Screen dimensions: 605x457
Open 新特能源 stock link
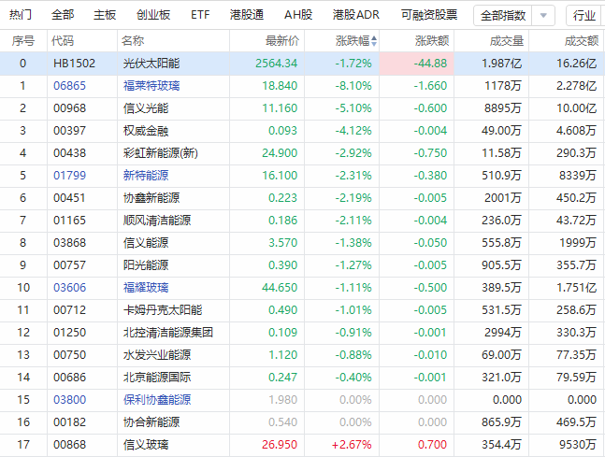146,176
